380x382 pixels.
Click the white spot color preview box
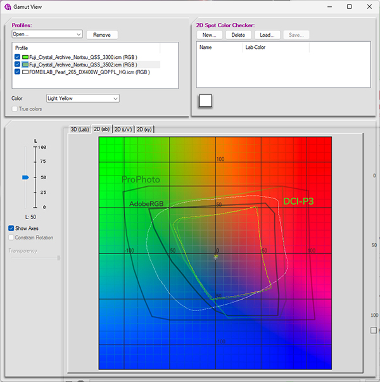click(205, 101)
